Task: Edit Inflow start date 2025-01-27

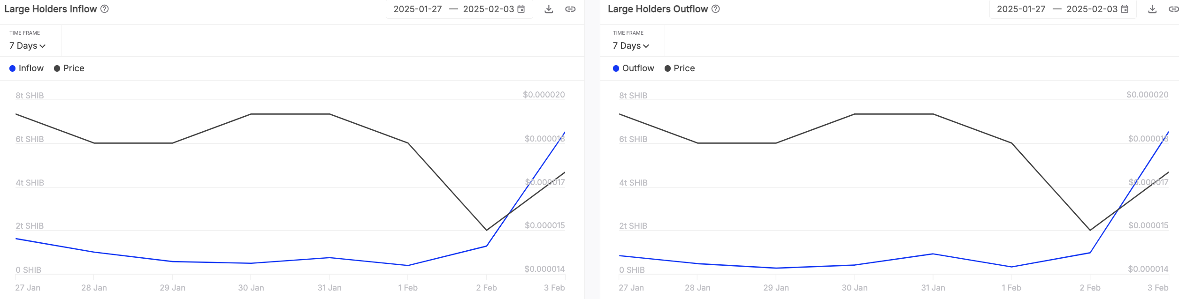Action: (418, 9)
